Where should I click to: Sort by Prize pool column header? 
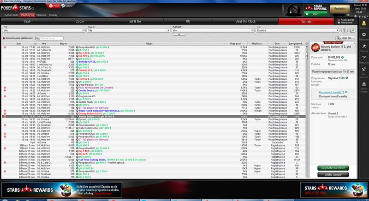pyautogui.click(x=235, y=43)
